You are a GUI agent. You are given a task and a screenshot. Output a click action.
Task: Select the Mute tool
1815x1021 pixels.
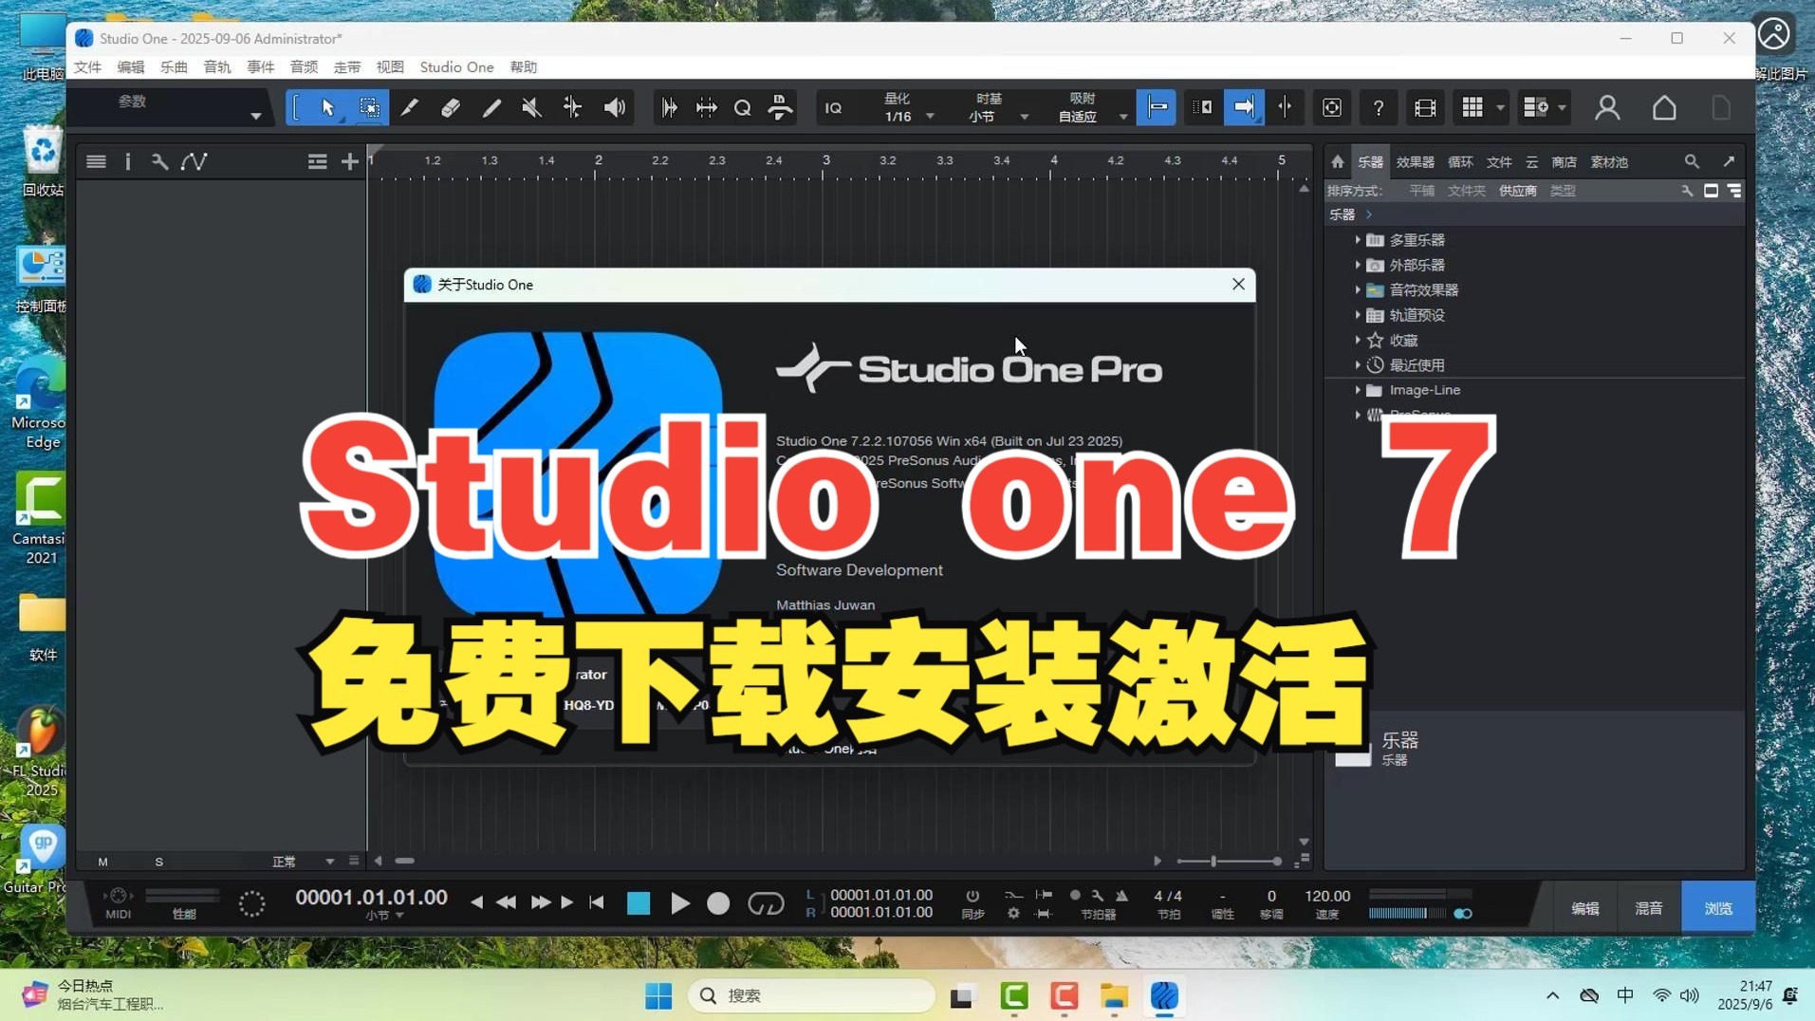point(531,108)
